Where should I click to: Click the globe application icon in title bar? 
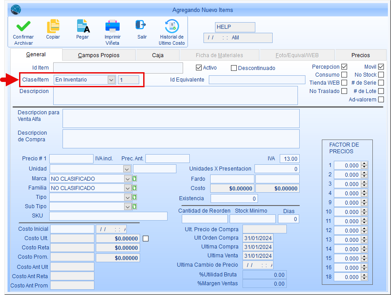click(x=16, y=10)
